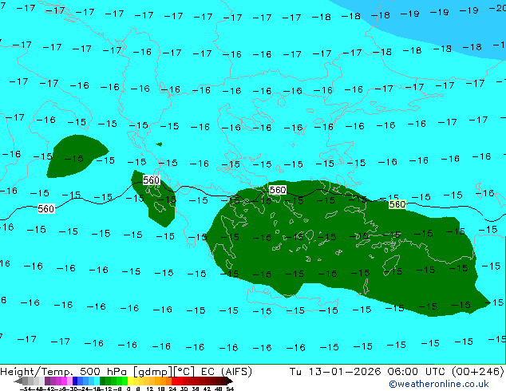Image resolution: width=506 pixels, height=391 pixels.
Task: Click the yellow-highlighted 560 contour label
Action: point(397,204)
